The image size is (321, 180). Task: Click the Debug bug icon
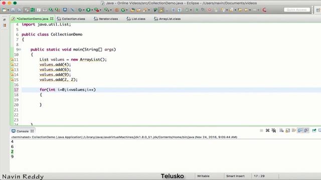tap(80, 10)
